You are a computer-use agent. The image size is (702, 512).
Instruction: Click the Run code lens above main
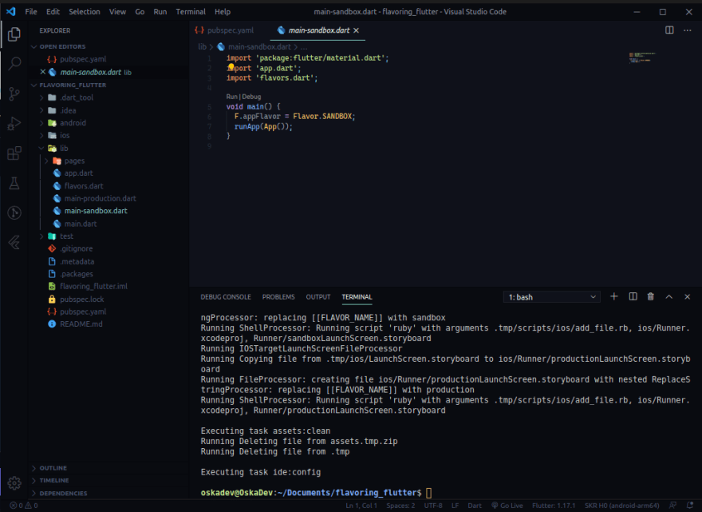[x=231, y=97]
